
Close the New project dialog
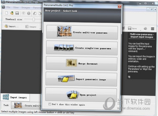click(120, 6)
